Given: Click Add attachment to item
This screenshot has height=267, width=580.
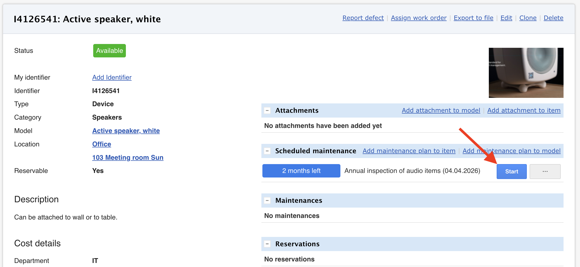Looking at the screenshot, I should 524,110.
